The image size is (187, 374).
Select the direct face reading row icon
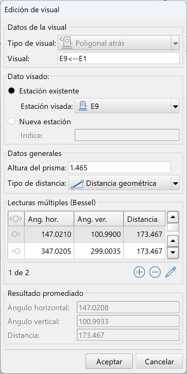pyautogui.click(x=16, y=234)
